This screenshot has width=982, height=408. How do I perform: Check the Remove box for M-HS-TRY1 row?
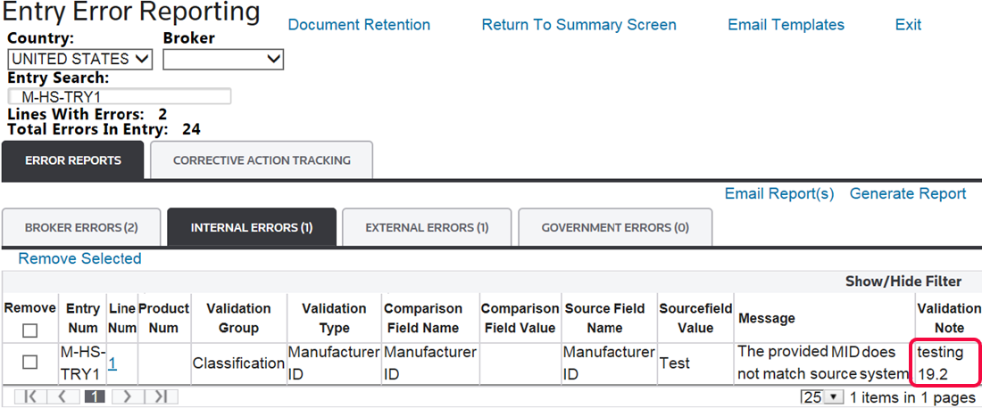point(29,363)
